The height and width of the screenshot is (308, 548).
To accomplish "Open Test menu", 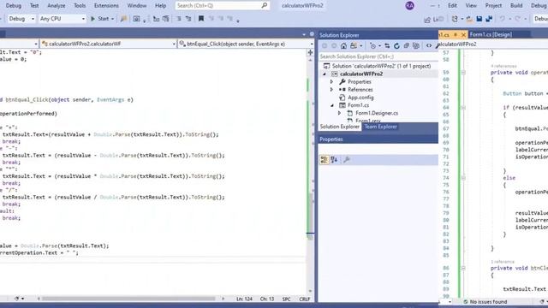I will (x=34, y=6).
